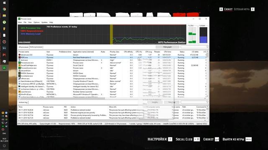This screenshot has width=268, height=150.
Task: Open the Windows notification center icon
Action: coord(4,146)
